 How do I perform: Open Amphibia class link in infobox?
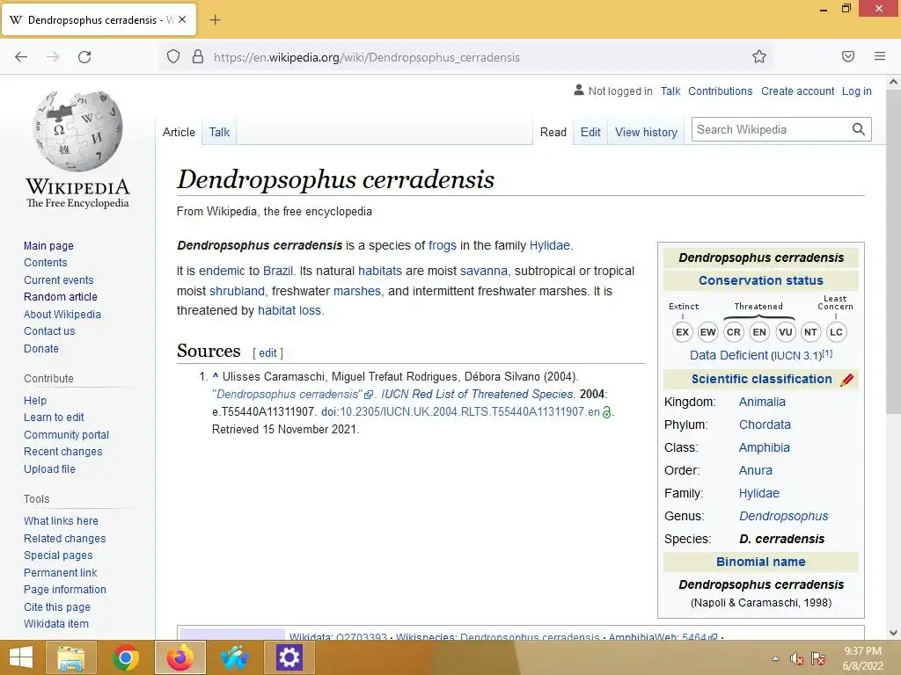(765, 447)
